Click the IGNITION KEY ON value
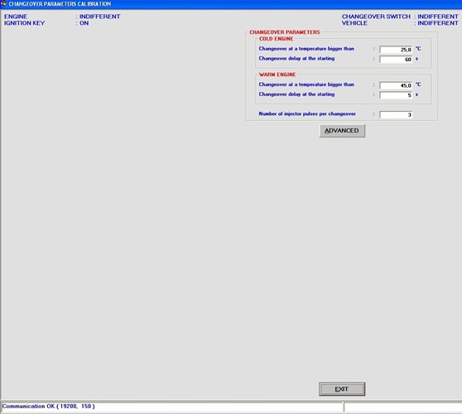Screen dimensions: 462x414 (84, 23)
